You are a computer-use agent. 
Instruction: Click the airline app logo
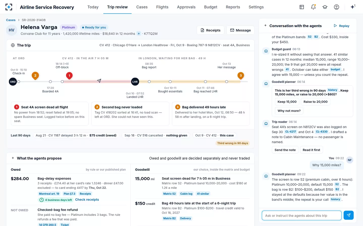pyautogui.click(x=9, y=7)
